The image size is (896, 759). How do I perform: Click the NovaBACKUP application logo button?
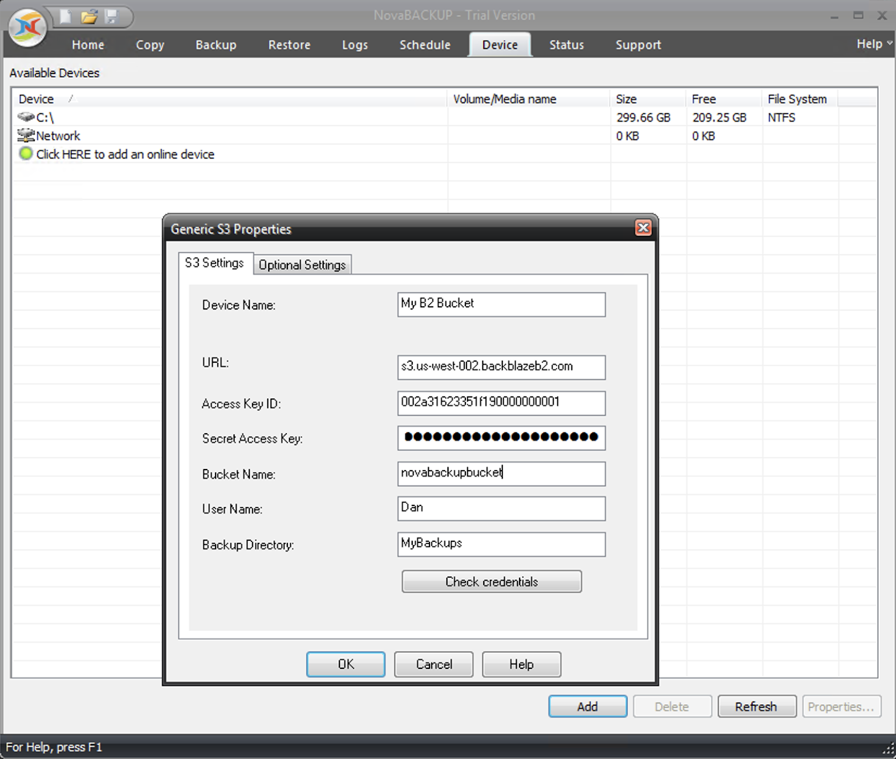27,27
